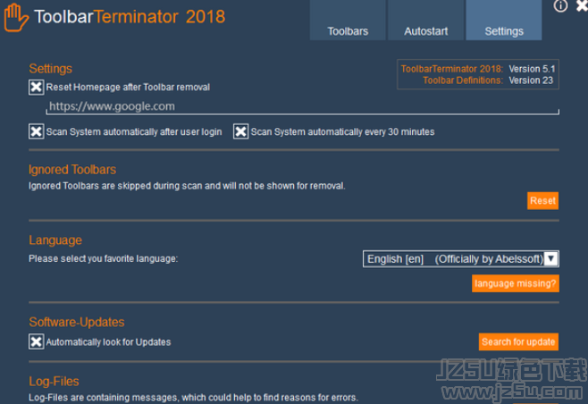Image resolution: width=588 pixels, height=404 pixels.
Task: Toggle Scan System automatically every 30 minutes
Action: click(x=240, y=131)
